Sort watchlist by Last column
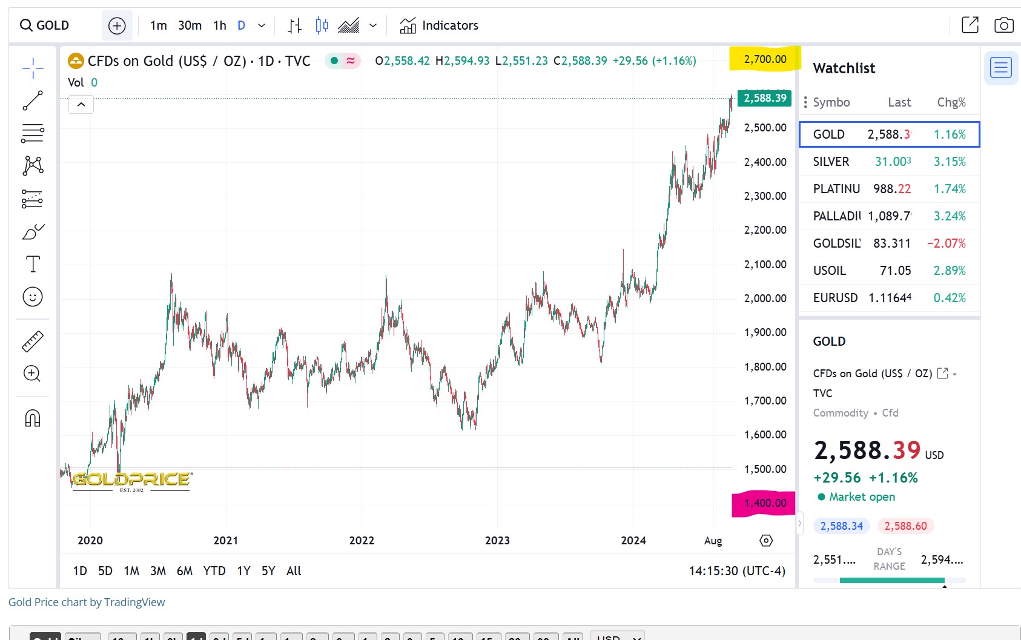 pos(899,102)
